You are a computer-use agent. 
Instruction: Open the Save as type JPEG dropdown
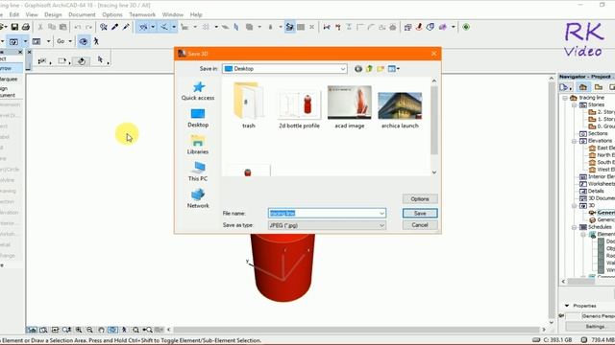pyautogui.click(x=381, y=225)
